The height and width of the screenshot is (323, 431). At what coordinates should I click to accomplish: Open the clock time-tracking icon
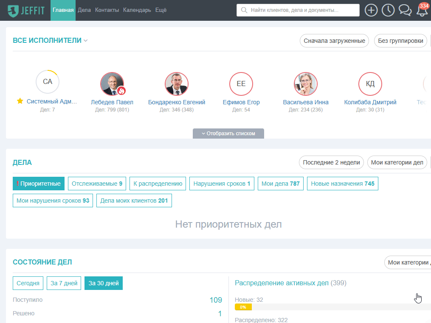[x=388, y=10]
